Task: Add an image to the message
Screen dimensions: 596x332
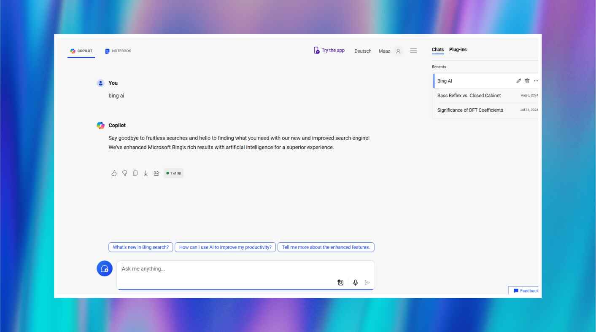Action: click(340, 283)
